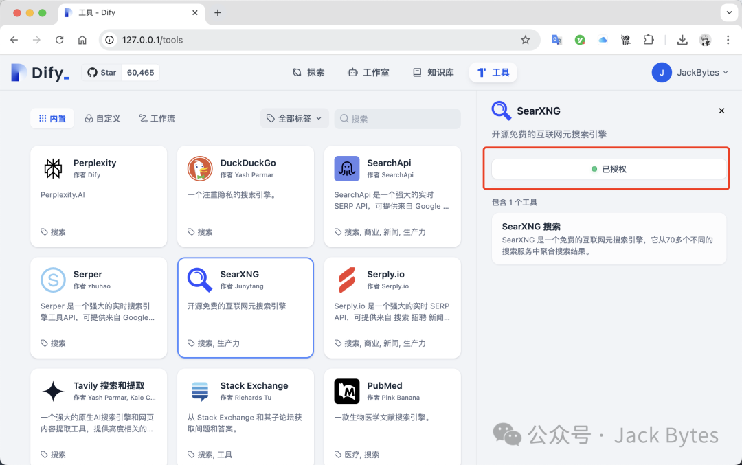Expand the tab search chevron
Screen dimensions: 742x465
(729, 13)
